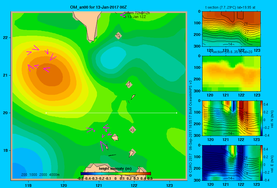The image size is (277, 188).
Task: Click the vertical "© CSIRO 2017" copyright text
Action: 191,165
